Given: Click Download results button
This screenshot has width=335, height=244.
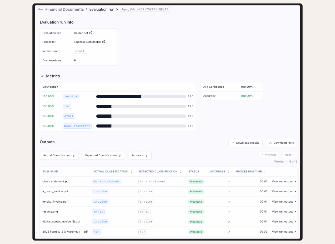Looking at the screenshot, I should (x=245, y=143).
